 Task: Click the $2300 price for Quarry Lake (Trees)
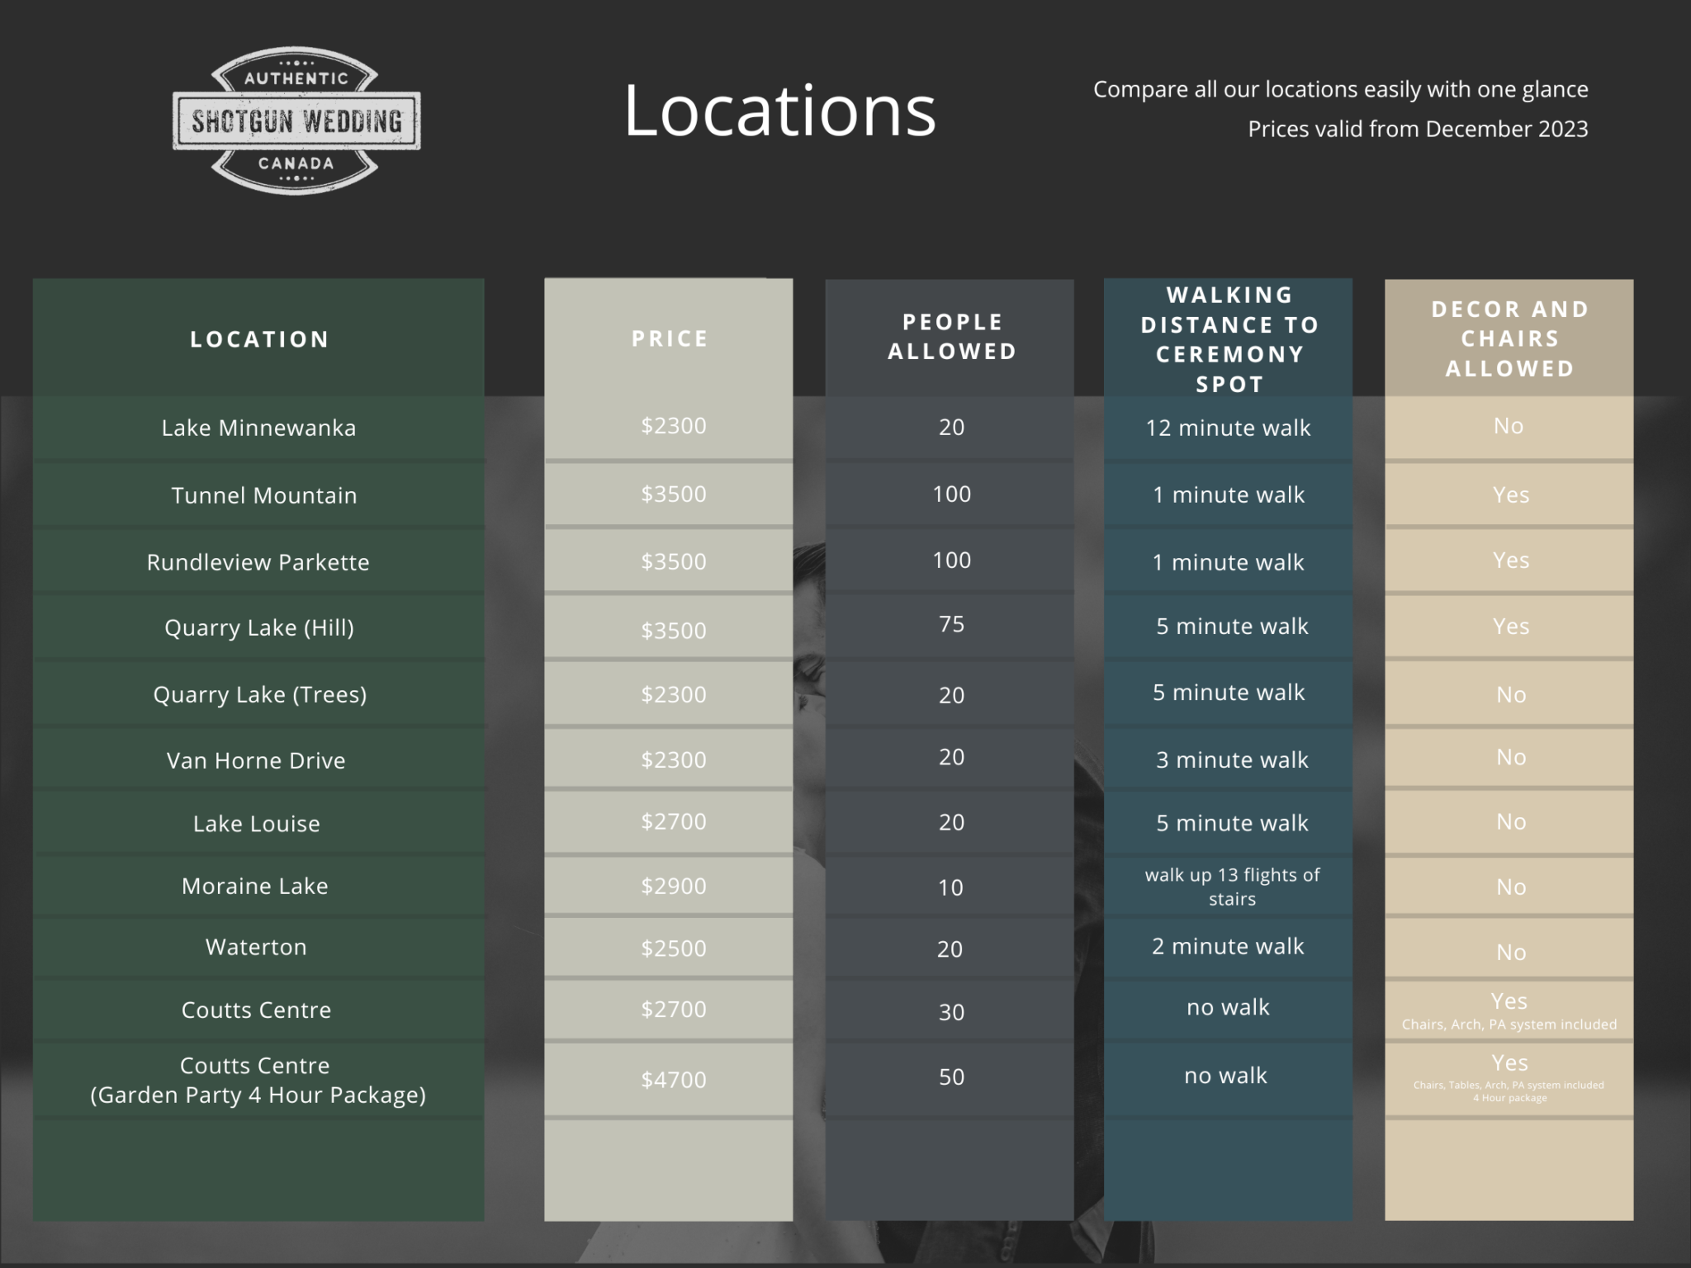[x=674, y=695]
